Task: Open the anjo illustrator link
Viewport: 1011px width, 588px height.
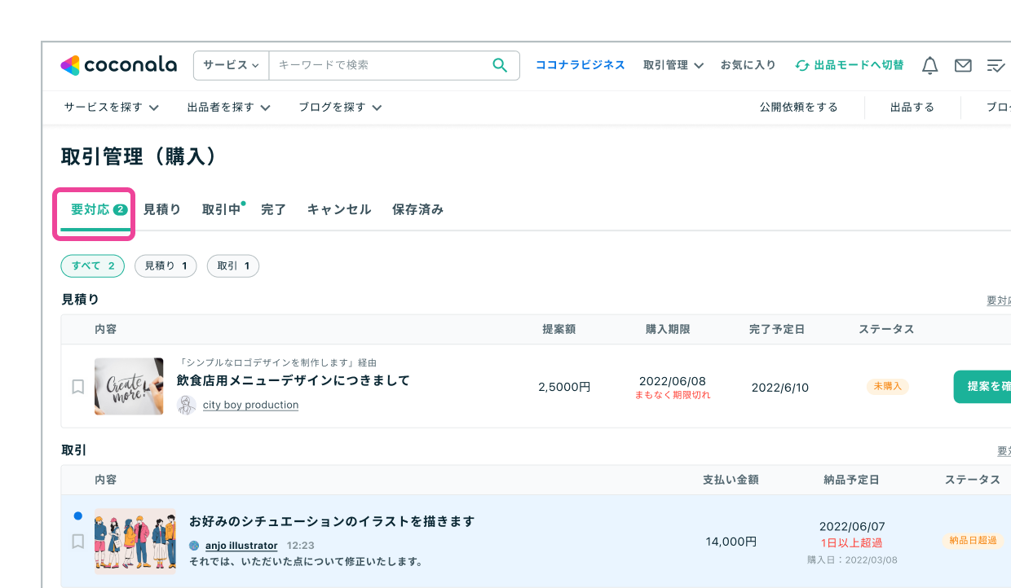Action: [241, 546]
